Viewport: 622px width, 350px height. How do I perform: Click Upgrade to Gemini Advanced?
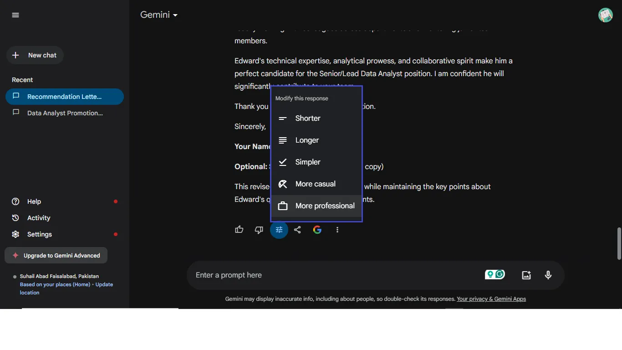coord(56,255)
